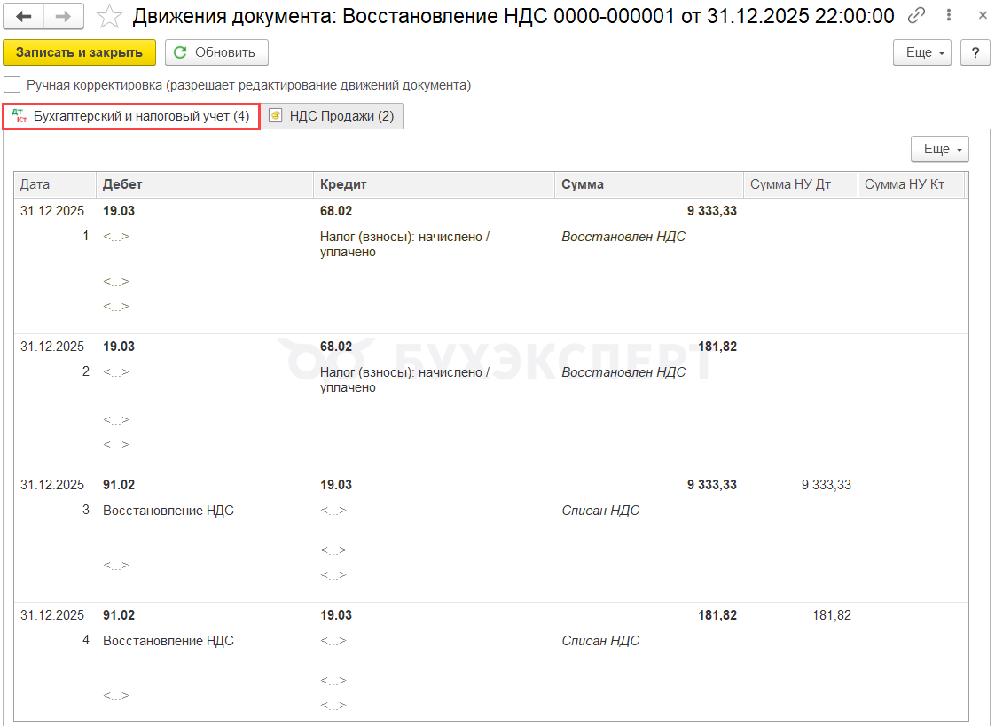This screenshot has height=726, width=995.
Task: Select amount 181,82 in entry 2
Action: point(717,347)
